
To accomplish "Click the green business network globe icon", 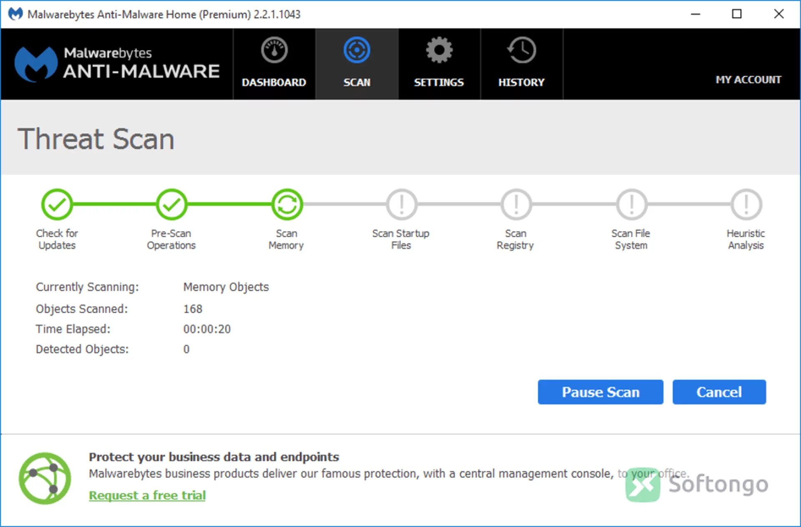I will tap(45, 478).
